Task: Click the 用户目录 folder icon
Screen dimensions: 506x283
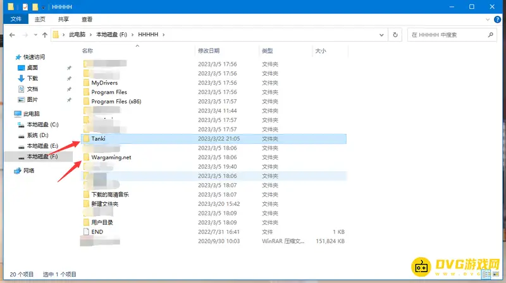Action: tap(86, 222)
